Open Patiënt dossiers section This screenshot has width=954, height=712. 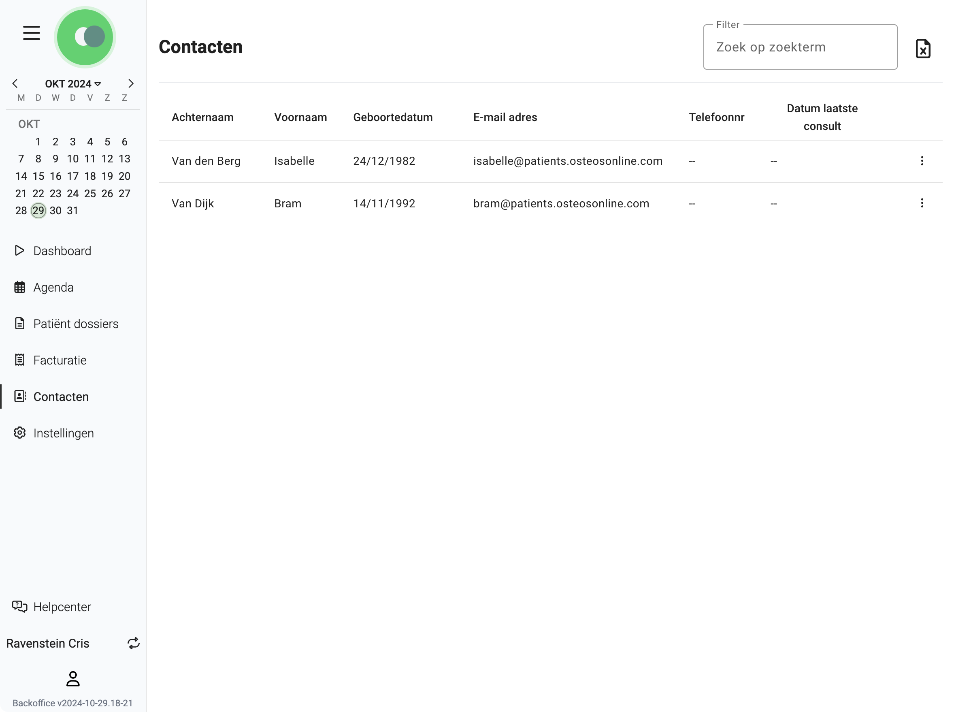[75, 324]
